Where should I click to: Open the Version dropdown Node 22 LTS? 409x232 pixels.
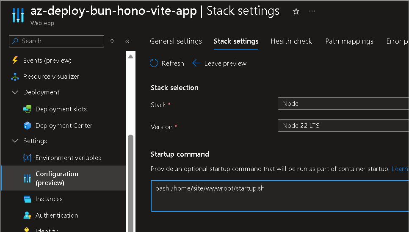pyautogui.click(x=343, y=126)
